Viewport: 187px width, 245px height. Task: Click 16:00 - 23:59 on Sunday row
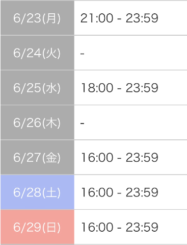[x=120, y=227]
